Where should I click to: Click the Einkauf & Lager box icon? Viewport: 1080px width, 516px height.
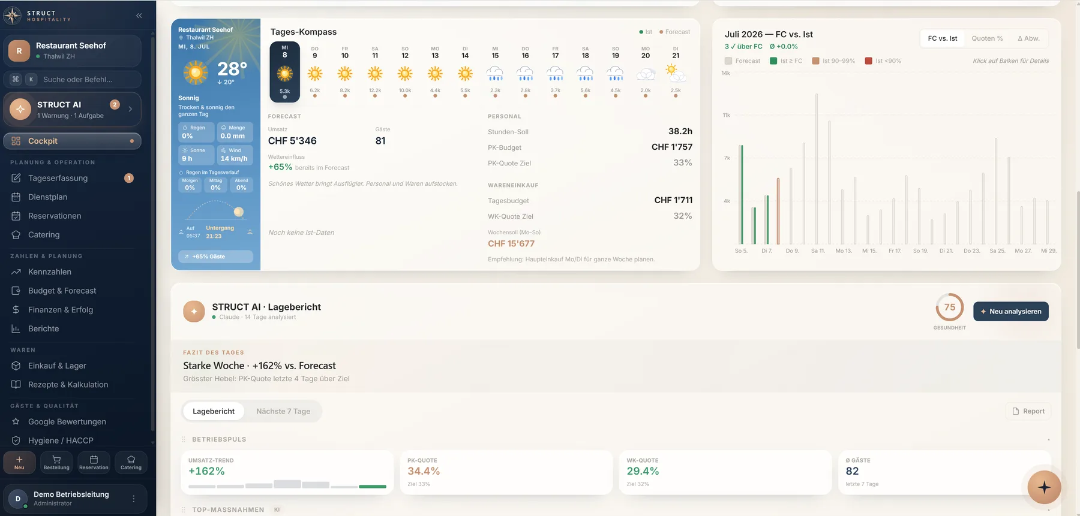(x=16, y=366)
